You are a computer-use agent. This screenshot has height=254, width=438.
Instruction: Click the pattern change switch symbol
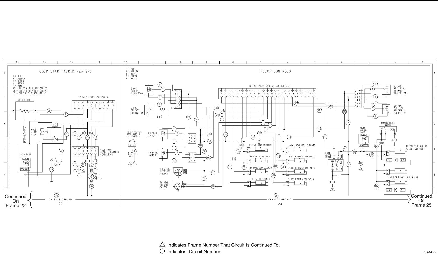click(388, 129)
